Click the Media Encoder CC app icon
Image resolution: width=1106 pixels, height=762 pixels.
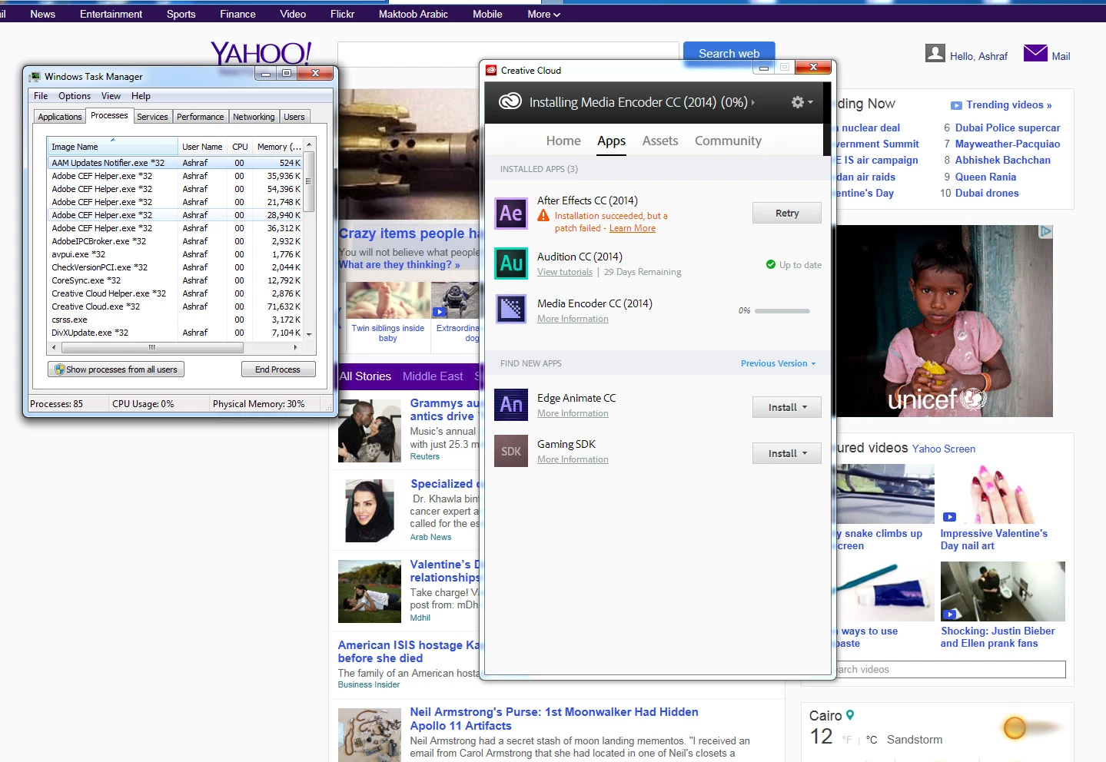511,310
